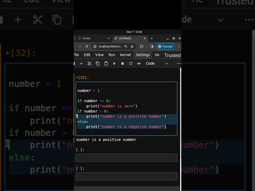Viewport: 255px width, 191px height.
Task: Click the localhost address bar
Action: (x=111, y=47)
